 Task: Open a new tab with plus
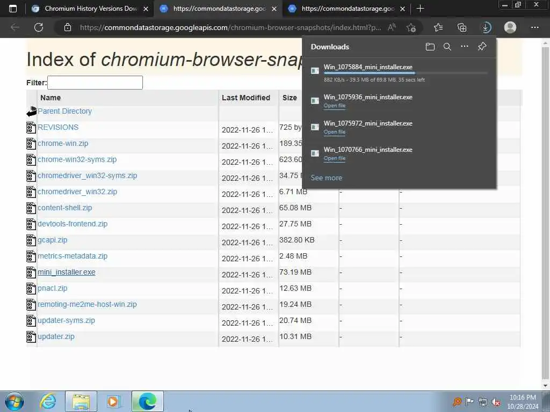[420, 9]
